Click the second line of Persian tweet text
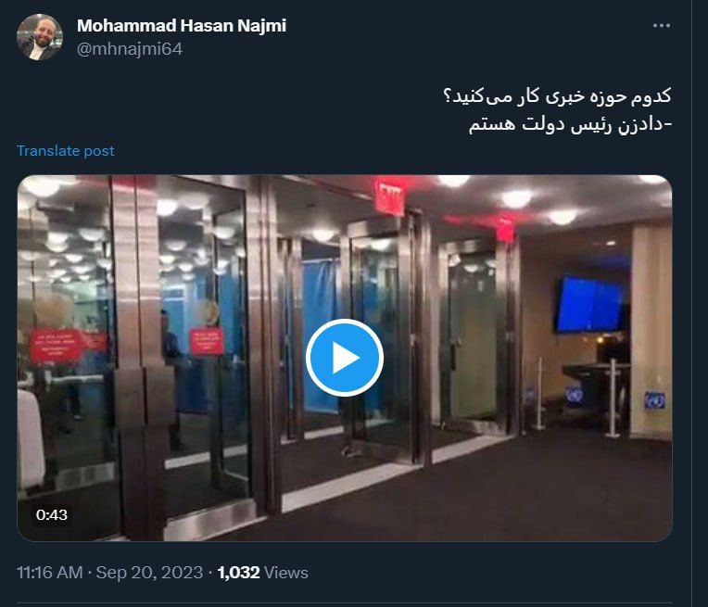Image resolution: width=708 pixels, height=607 pixels. click(570, 124)
